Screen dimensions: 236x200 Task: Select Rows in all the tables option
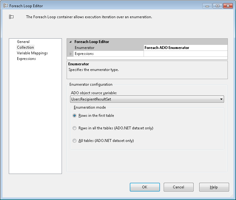point(74,128)
